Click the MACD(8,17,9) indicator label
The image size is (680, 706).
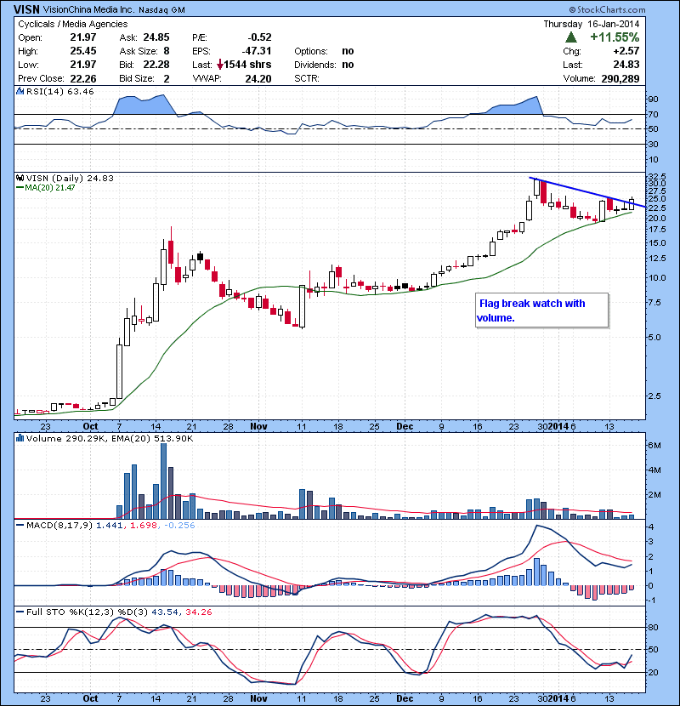(60, 525)
